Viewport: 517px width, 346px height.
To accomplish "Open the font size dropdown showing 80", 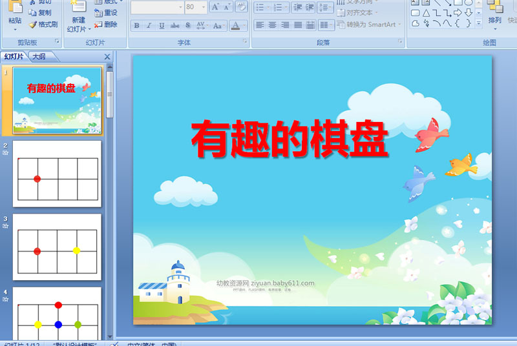I will coord(204,7).
